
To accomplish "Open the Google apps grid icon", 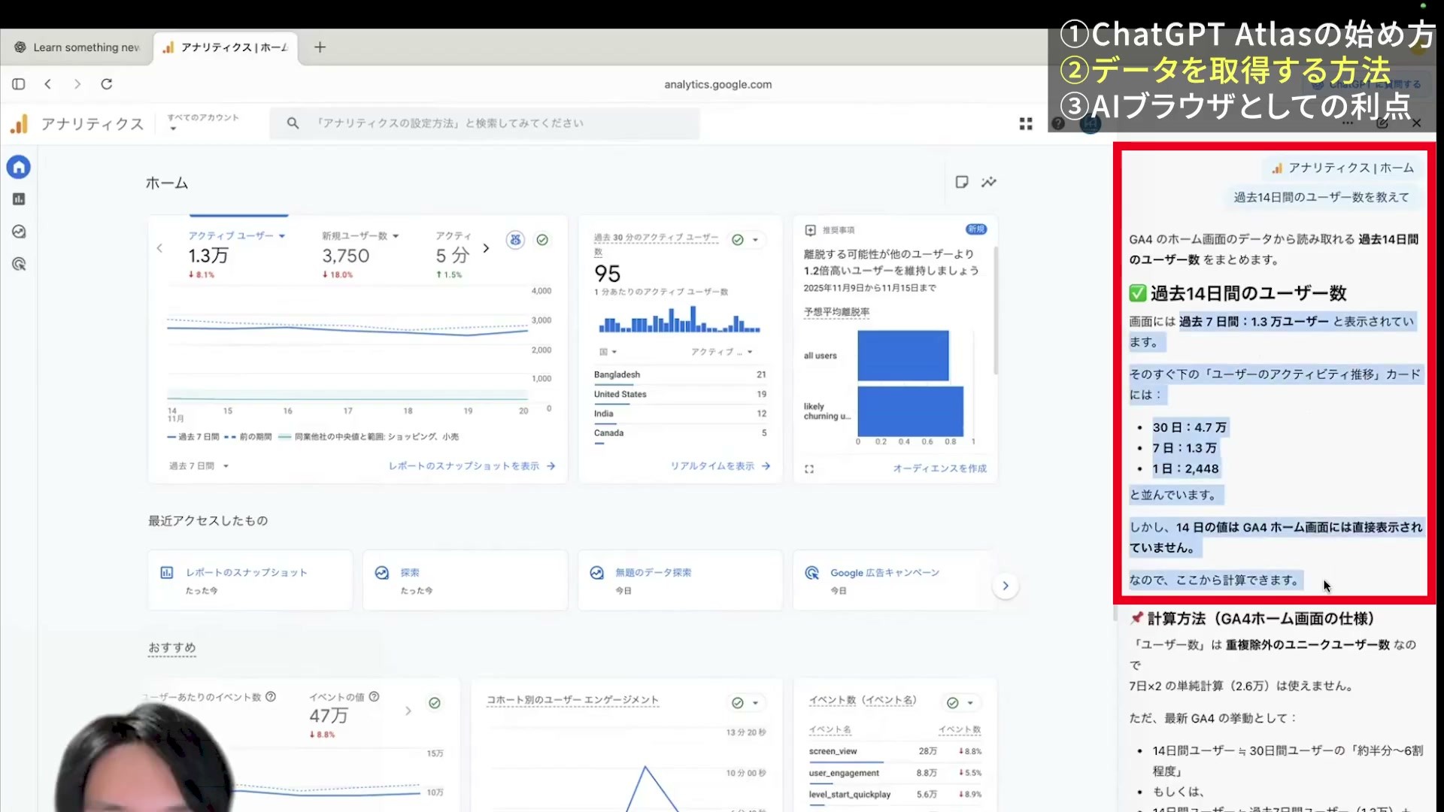I will (x=1026, y=124).
